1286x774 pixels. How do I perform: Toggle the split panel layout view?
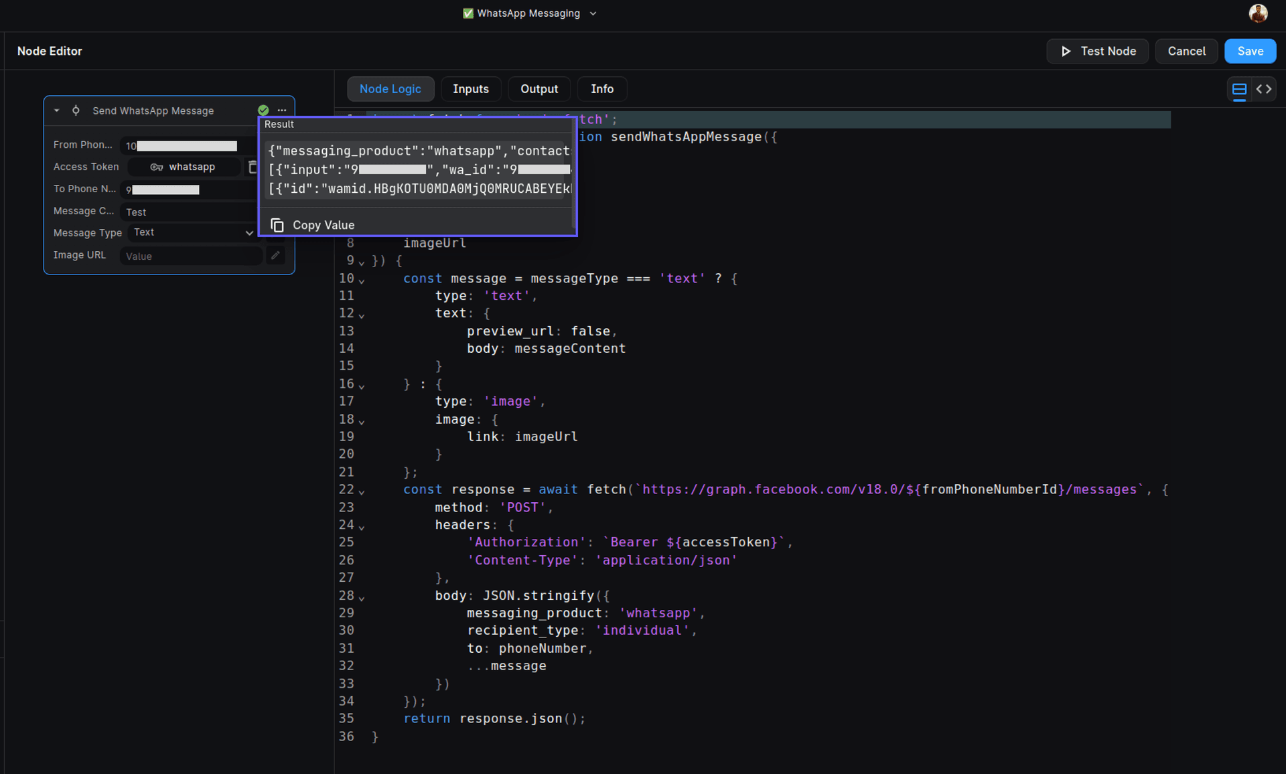pyautogui.click(x=1239, y=88)
